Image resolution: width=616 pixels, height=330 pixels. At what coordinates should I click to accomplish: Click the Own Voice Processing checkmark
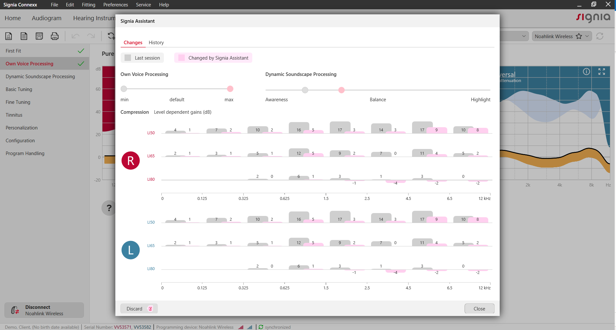click(81, 63)
